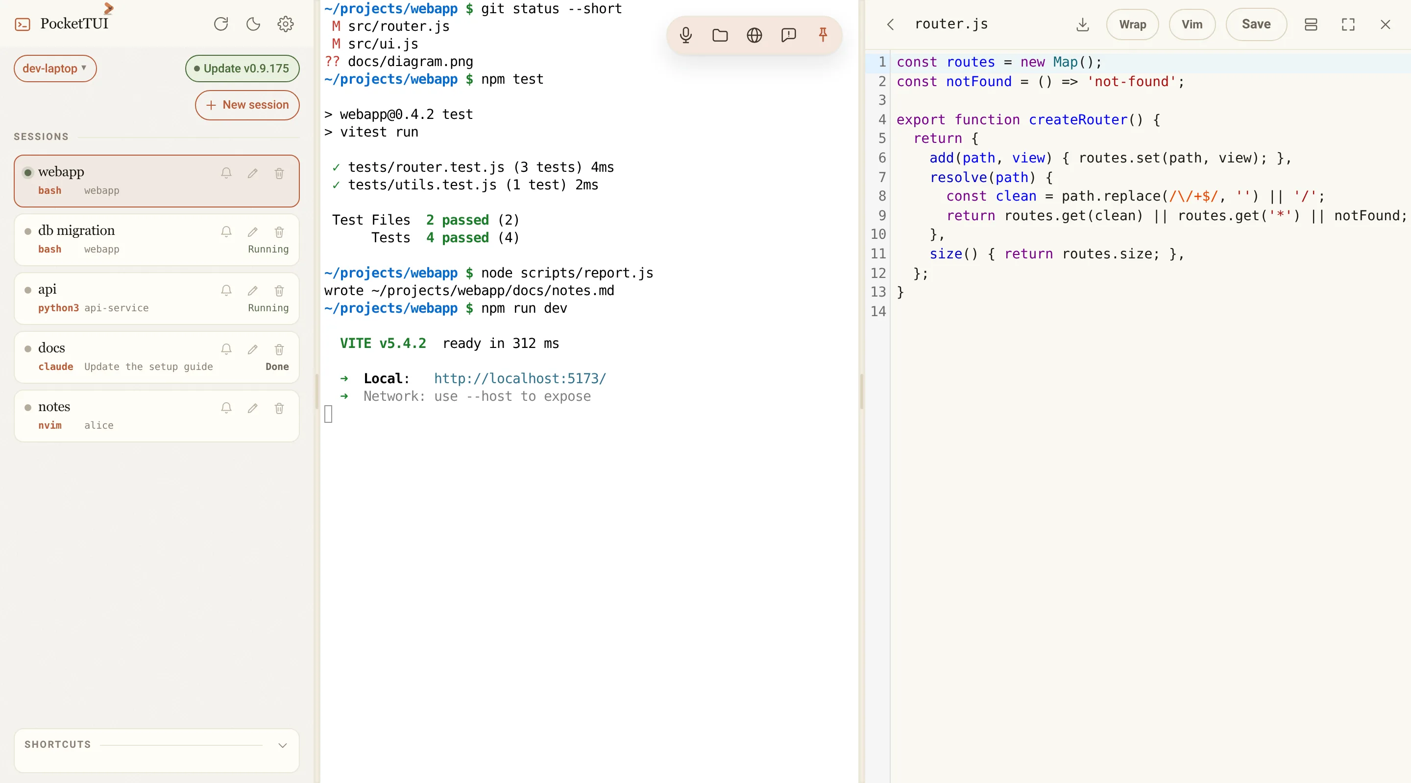Open the dev-laptop host dropdown
The height and width of the screenshot is (783, 1411).
pos(55,69)
